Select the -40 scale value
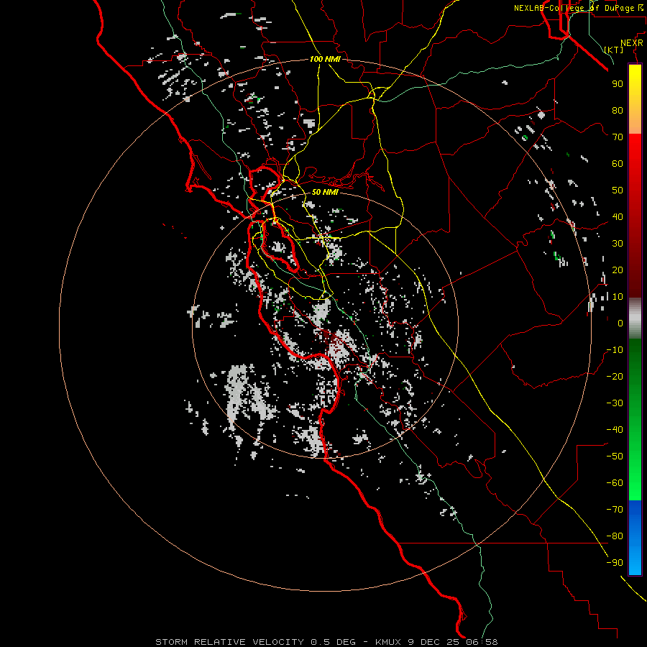The height and width of the screenshot is (647, 647). pos(615,430)
